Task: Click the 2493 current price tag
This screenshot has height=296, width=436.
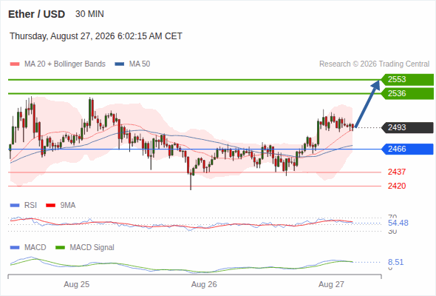Action: [x=407, y=127]
